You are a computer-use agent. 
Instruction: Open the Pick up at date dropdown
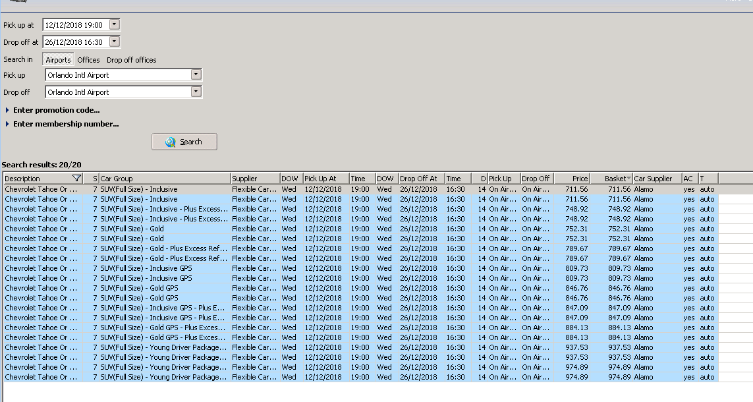115,24
